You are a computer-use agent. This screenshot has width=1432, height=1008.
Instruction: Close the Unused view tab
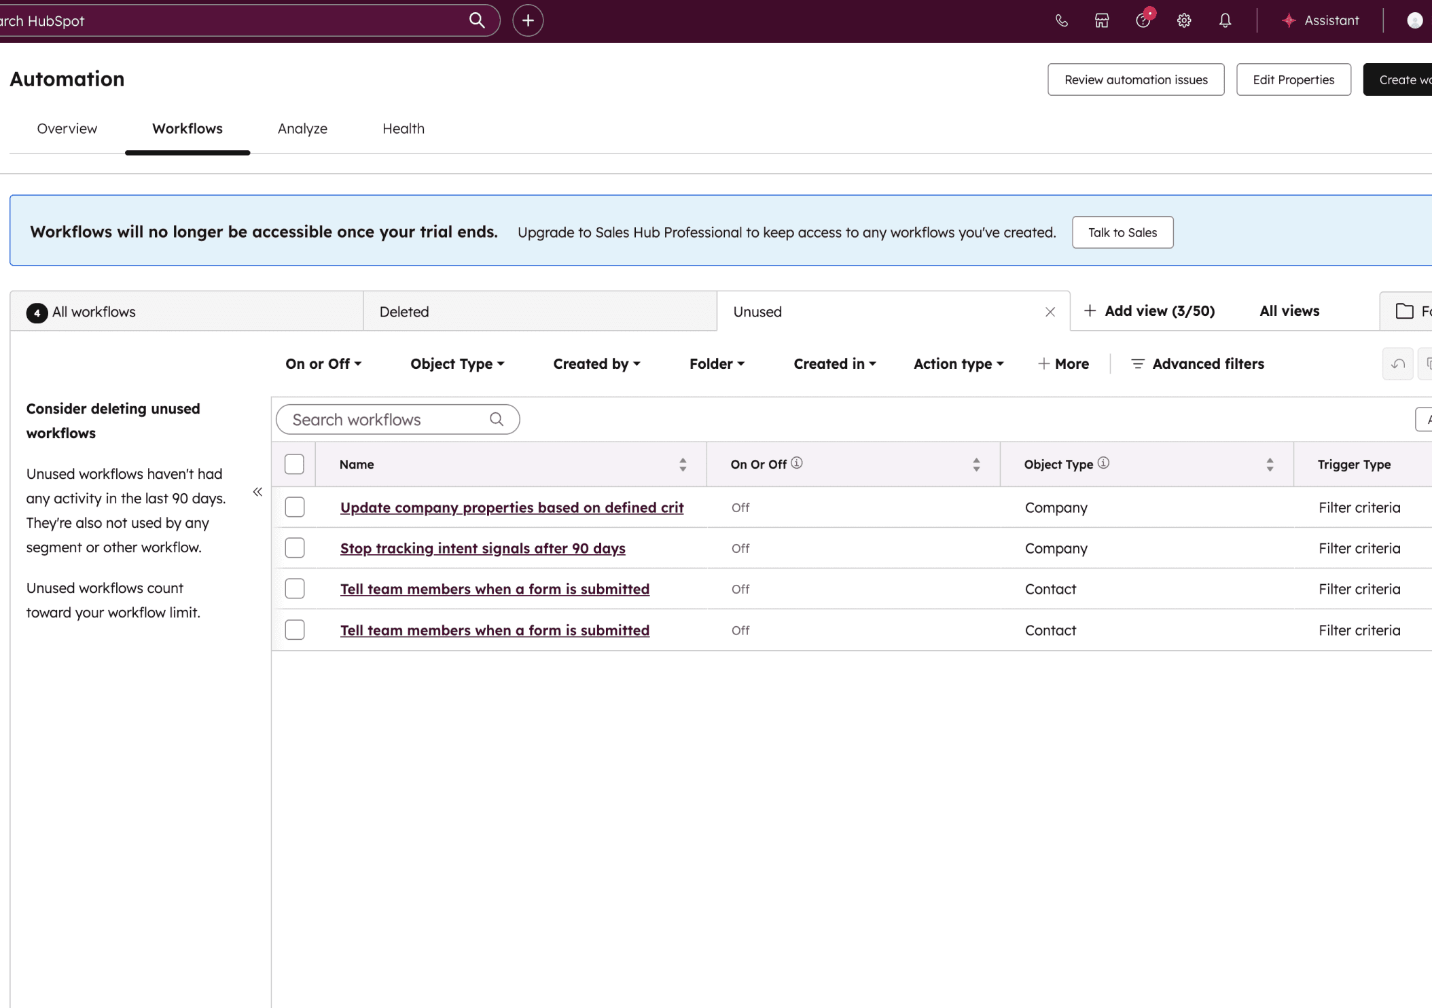[x=1050, y=312]
